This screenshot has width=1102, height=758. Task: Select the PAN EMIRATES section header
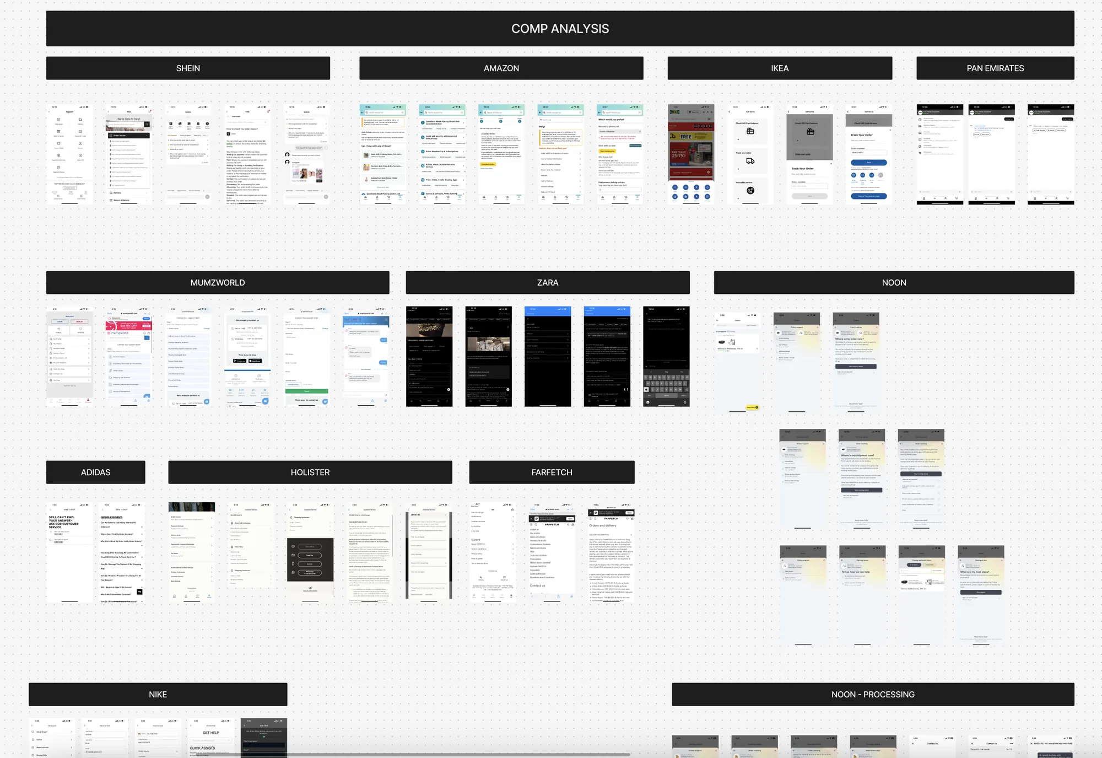pyautogui.click(x=995, y=68)
